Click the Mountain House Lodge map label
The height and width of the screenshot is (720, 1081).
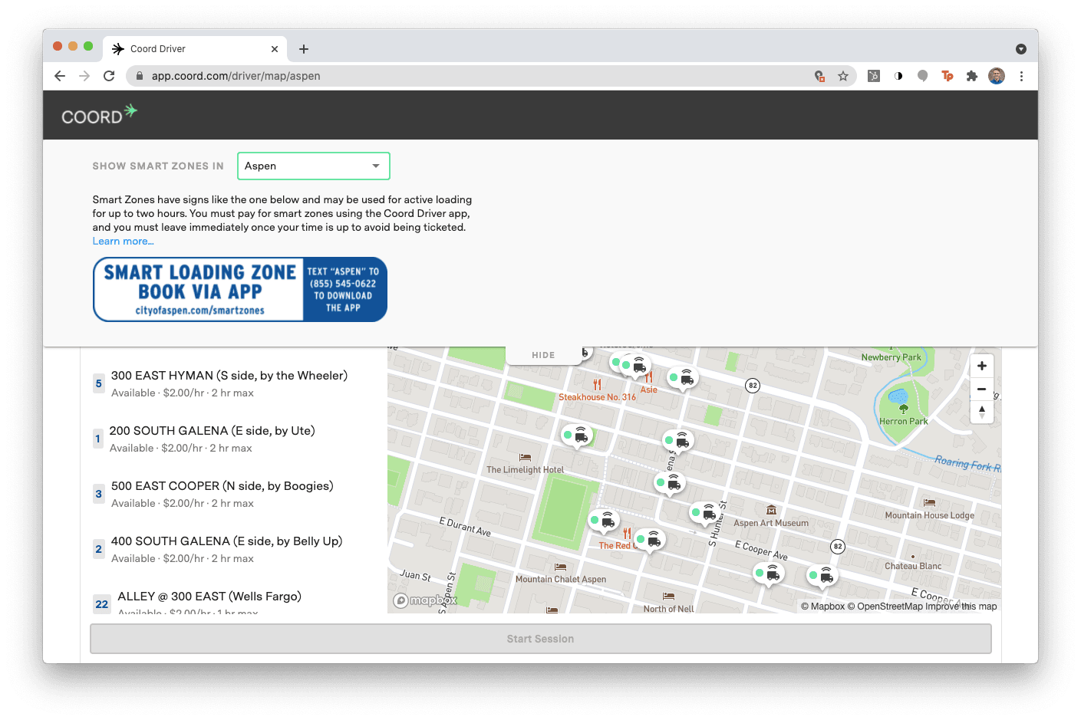pyautogui.click(x=930, y=515)
